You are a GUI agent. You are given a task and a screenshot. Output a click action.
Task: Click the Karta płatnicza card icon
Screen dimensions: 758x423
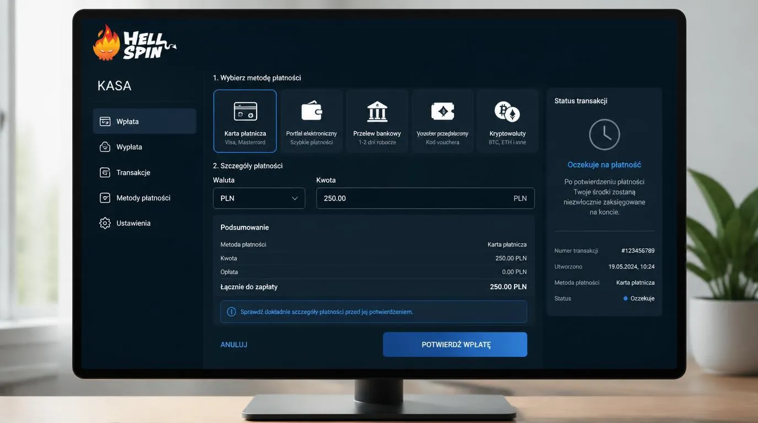coord(245,111)
